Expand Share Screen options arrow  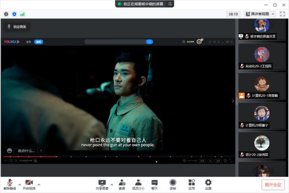click(112, 185)
